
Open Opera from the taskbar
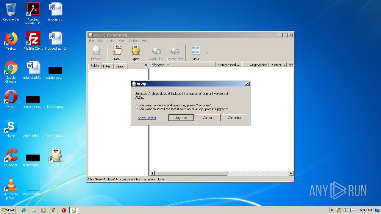[64, 210]
